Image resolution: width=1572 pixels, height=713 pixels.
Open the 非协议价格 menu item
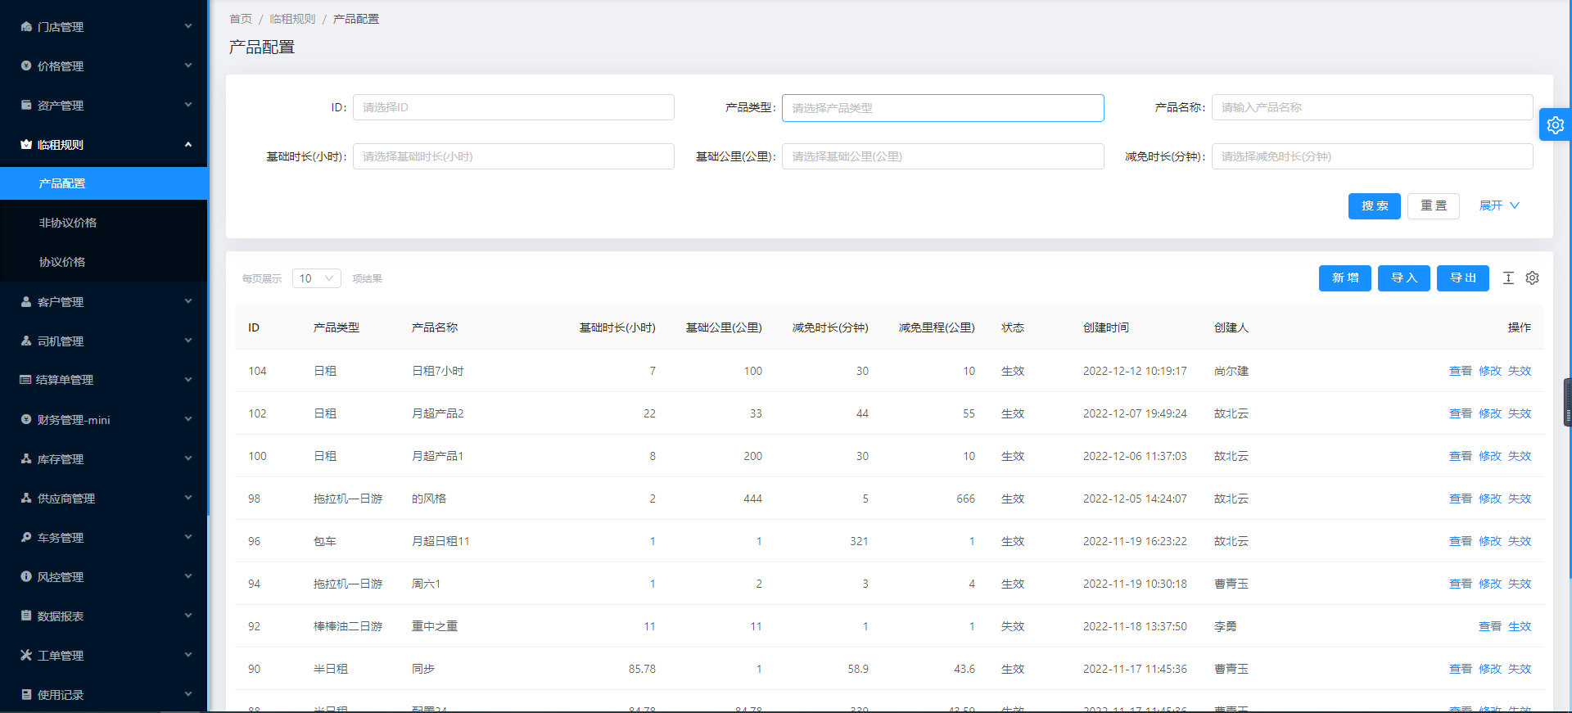point(104,223)
